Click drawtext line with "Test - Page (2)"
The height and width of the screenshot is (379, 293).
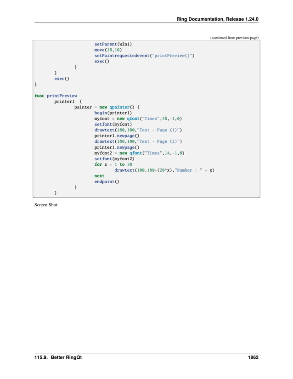[x=138, y=141]
